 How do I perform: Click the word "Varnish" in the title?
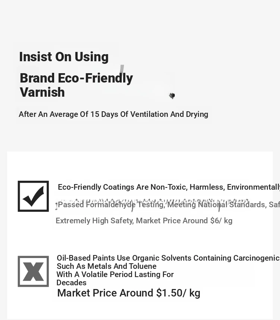42,92
